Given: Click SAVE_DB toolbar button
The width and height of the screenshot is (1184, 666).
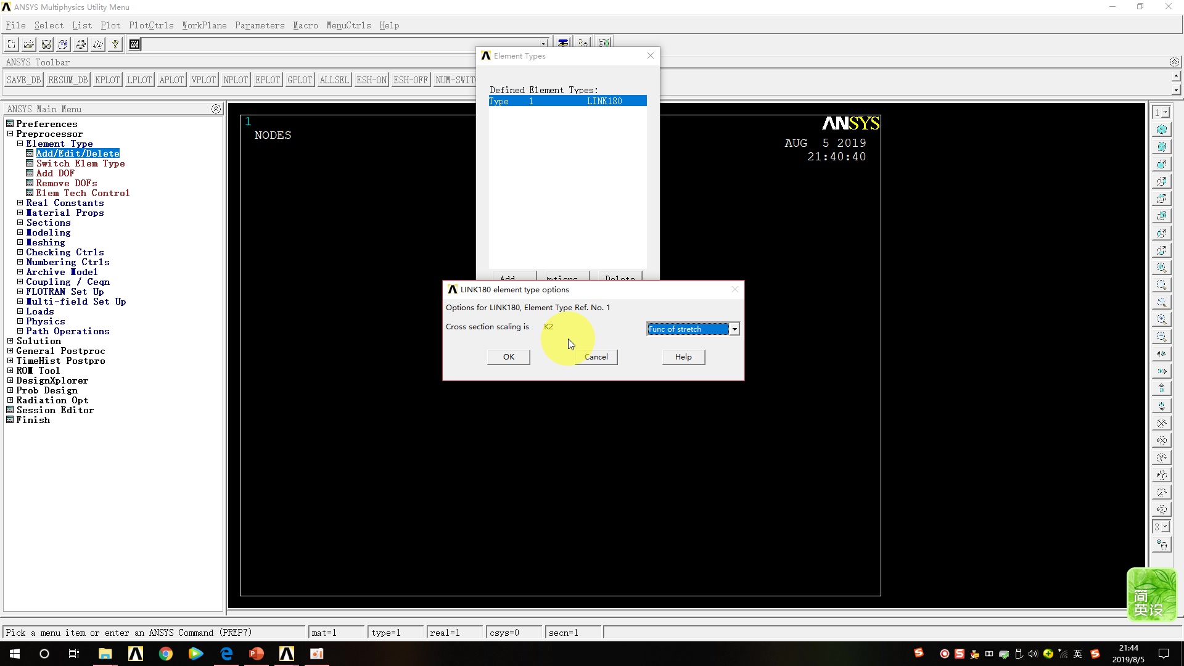Looking at the screenshot, I should [x=23, y=80].
